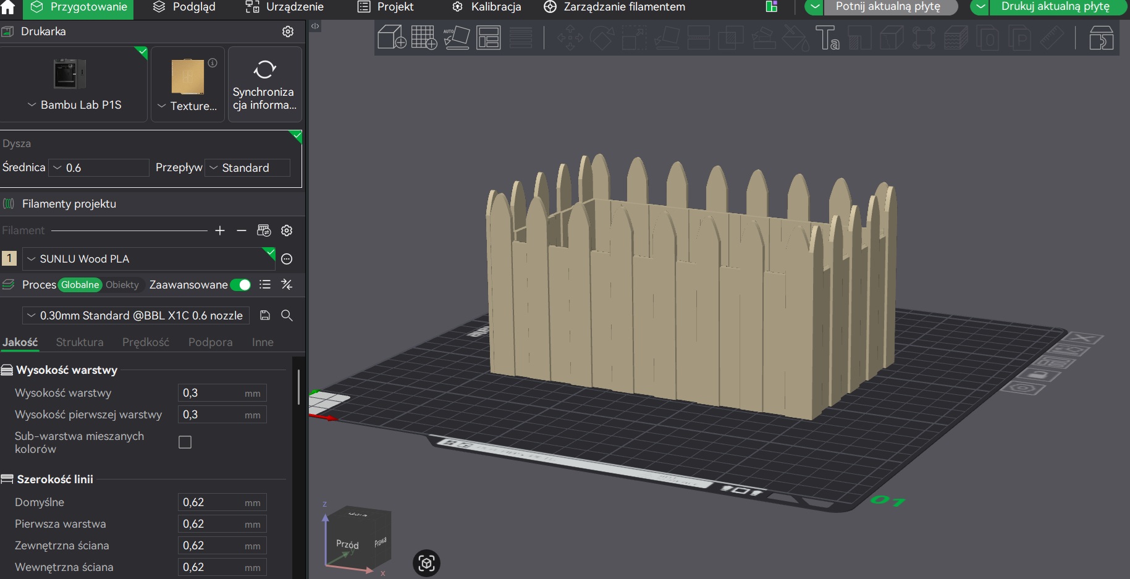Image resolution: width=1130 pixels, height=579 pixels.
Task: Open the Średnica nozzle diameter dropdown
Action: click(x=99, y=167)
